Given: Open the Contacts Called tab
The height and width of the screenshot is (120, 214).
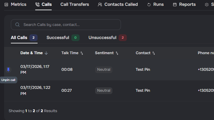Looking at the screenshot, I should click(118, 5).
